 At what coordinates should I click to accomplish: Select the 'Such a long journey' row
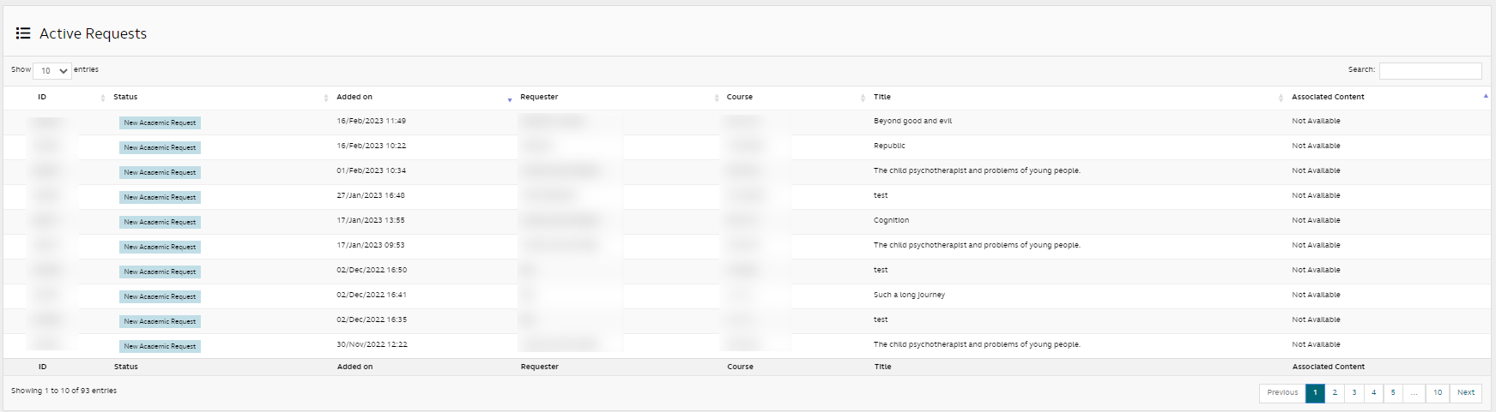coord(909,296)
